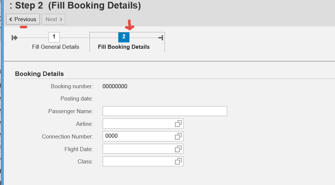Select the Fill Booking Details step label
Viewport: 335px width, 185px height.
pyautogui.click(x=124, y=47)
